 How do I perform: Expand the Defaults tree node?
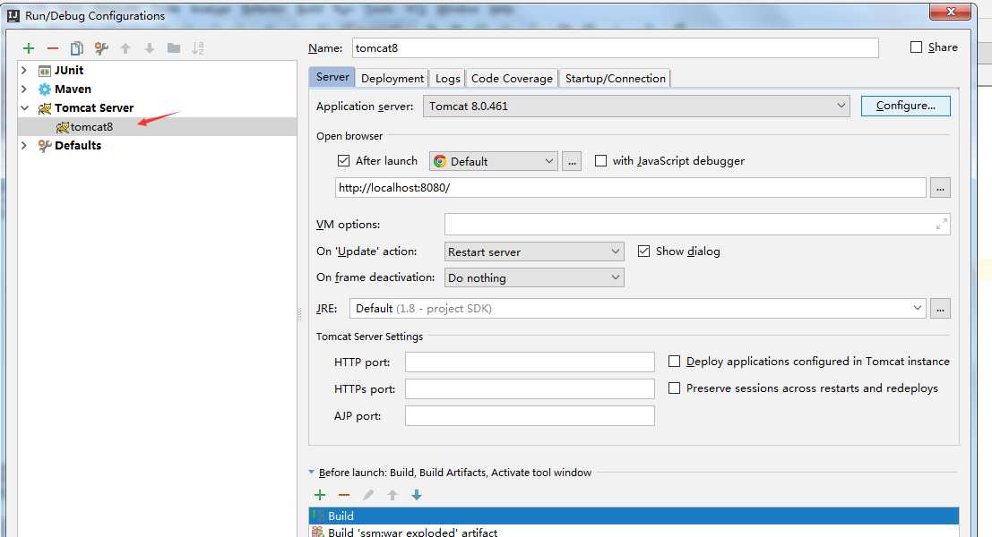point(24,145)
